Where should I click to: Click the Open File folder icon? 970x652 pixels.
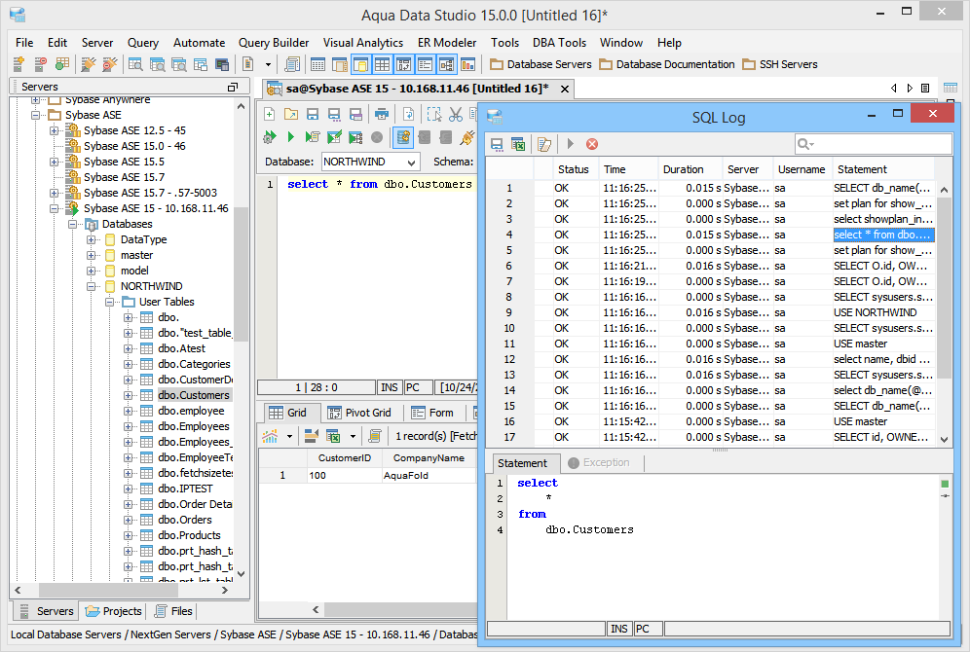[x=291, y=114]
